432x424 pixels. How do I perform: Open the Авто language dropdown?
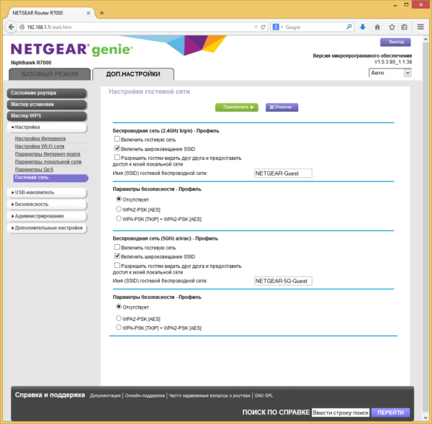pos(390,73)
